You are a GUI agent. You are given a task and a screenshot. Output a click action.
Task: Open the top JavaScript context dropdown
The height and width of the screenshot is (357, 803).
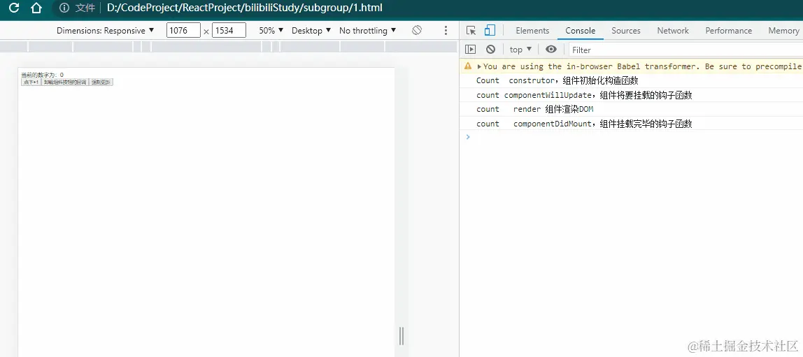click(x=521, y=50)
